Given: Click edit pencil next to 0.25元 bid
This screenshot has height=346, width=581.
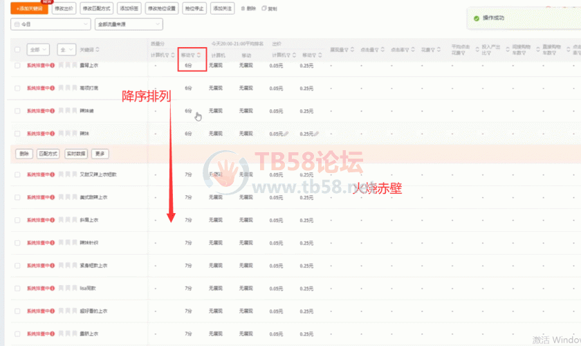Looking at the screenshot, I should 315,134.
